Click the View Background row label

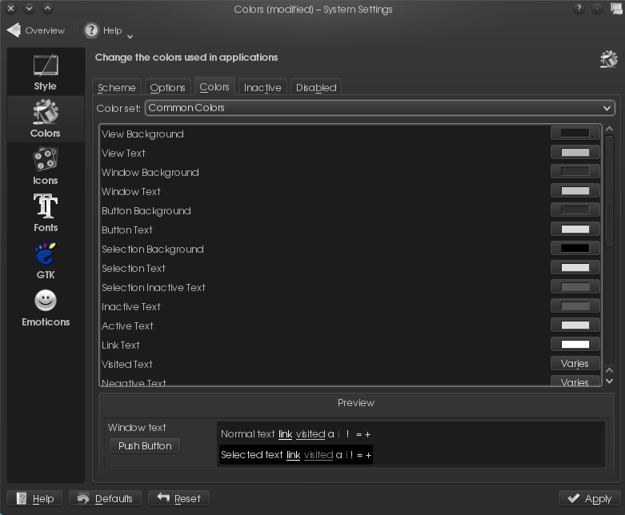[x=142, y=134]
